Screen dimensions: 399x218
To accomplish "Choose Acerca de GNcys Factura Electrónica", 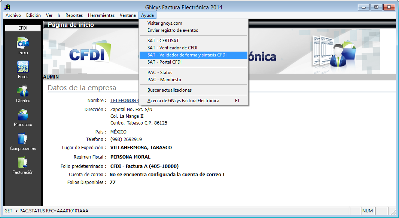I will (x=194, y=101).
